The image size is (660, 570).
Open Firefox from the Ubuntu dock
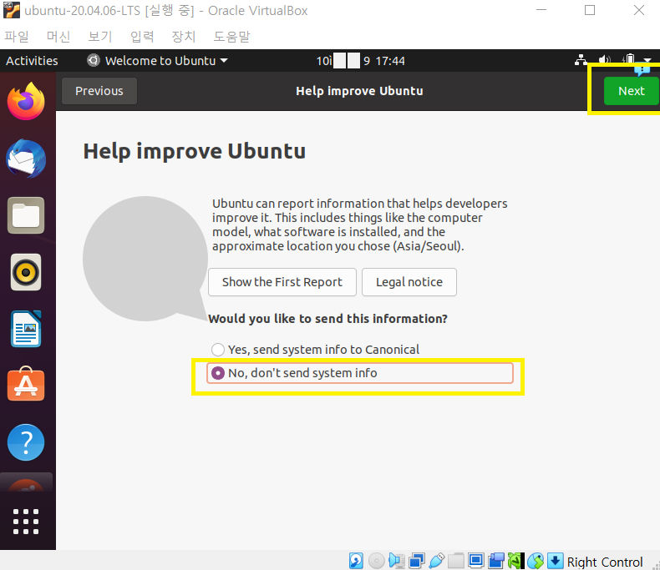26,101
